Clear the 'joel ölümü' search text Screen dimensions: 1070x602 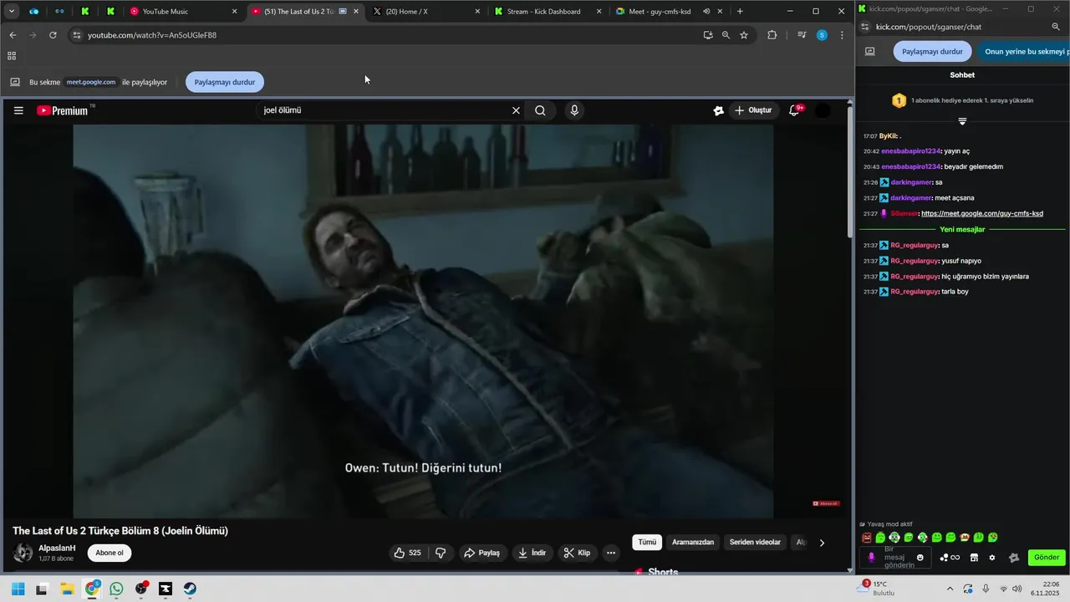coord(516,110)
